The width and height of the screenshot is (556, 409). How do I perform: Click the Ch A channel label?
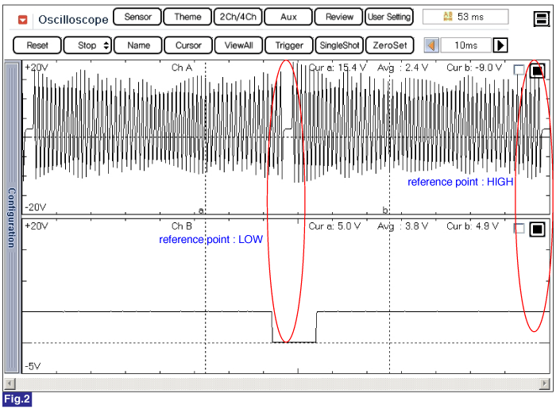point(182,68)
